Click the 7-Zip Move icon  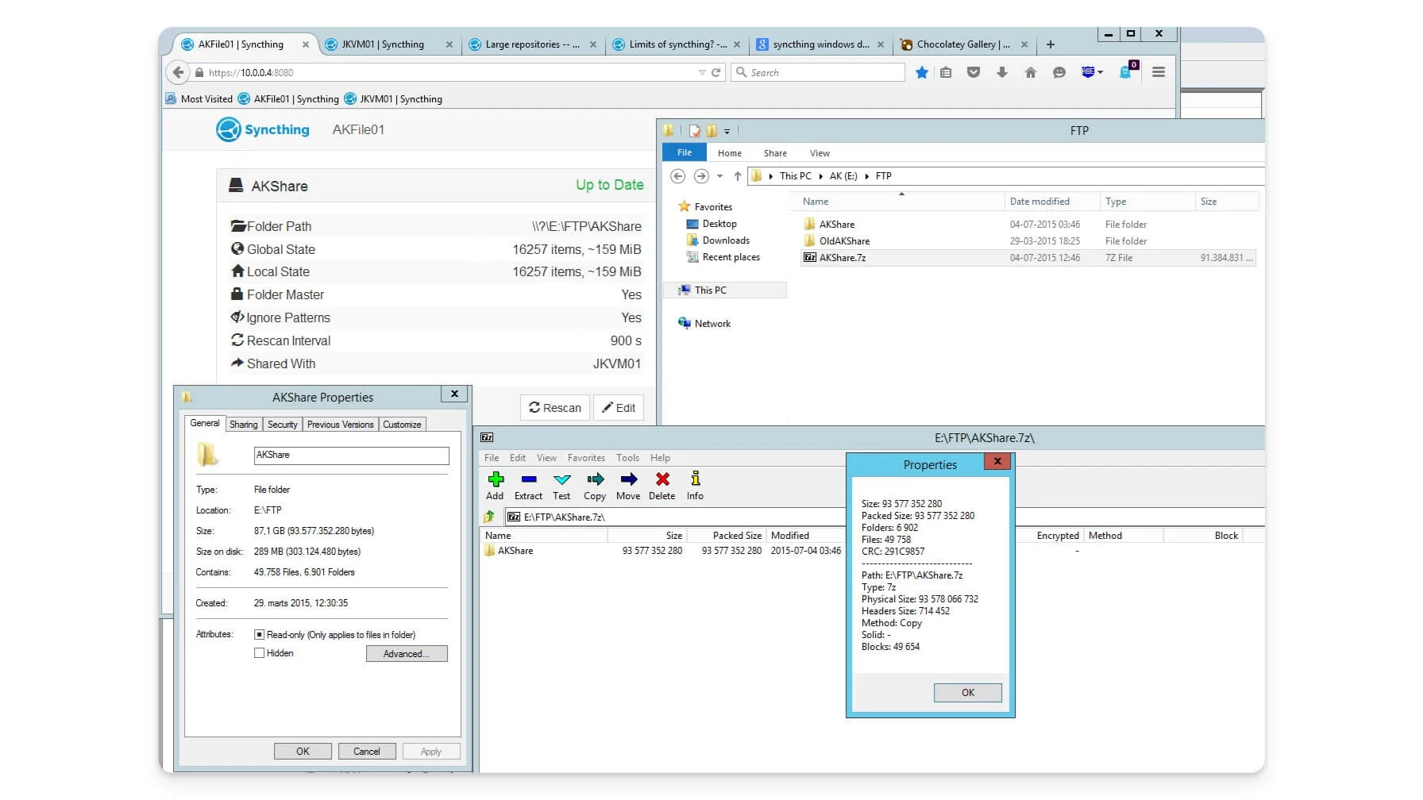pos(629,479)
